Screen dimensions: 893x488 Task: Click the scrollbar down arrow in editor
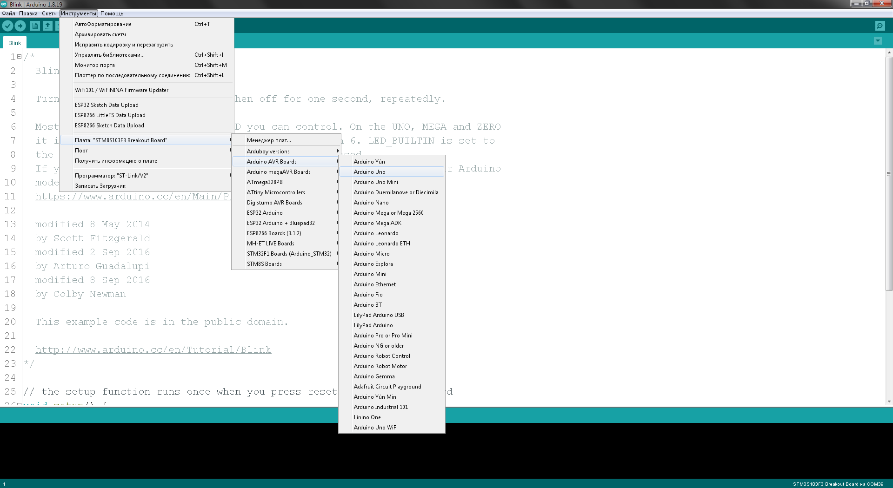pyautogui.click(x=889, y=401)
